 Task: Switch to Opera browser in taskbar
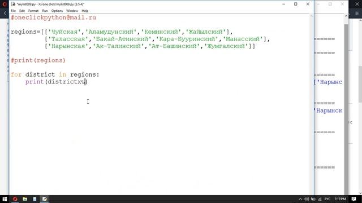click(15, 199)
